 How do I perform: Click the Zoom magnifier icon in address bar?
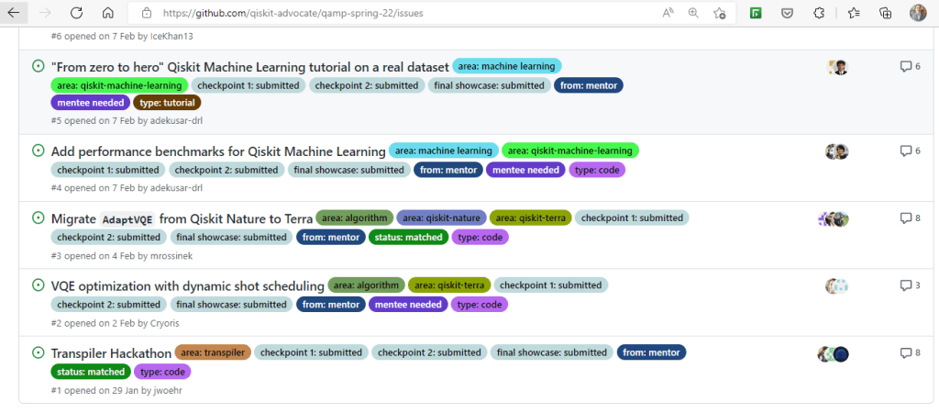[x=693, y=14]
